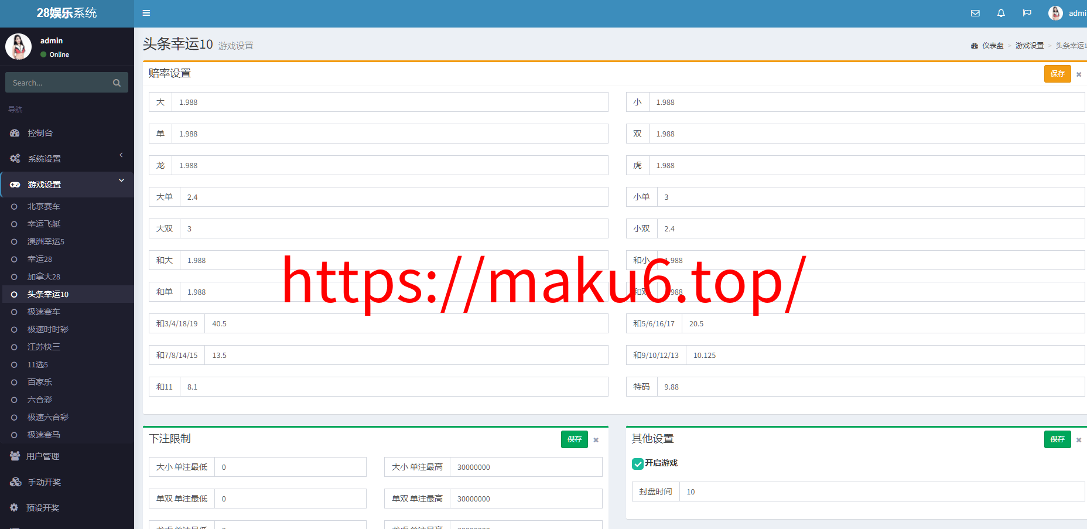1087x529 pixels.
Task: Open admin avatar in top bar
Action: [x=1055, y=13]
